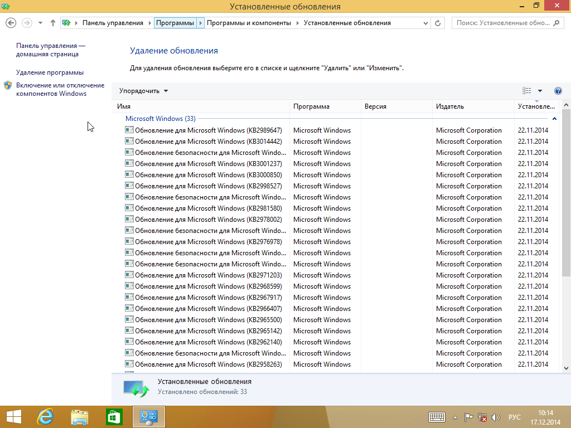Image resolution: width=571 pixels, height=428 pixels.
Task: Open the Windows Start button
Action: click(x=14, y=417)
